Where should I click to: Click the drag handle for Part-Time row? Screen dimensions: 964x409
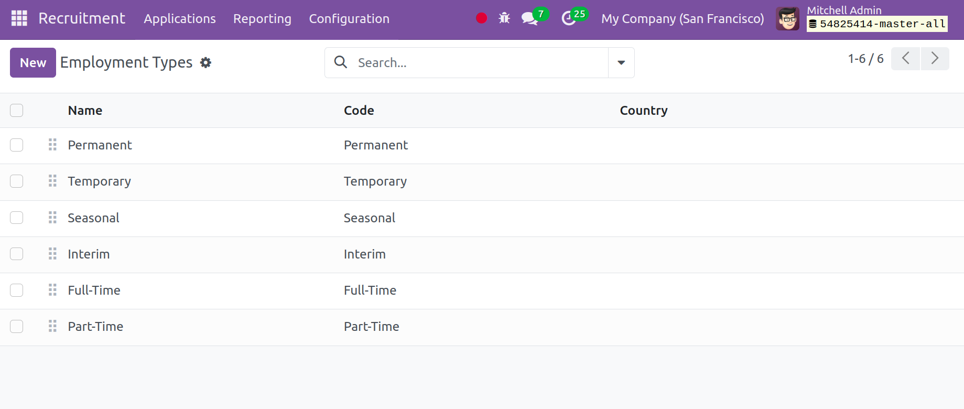point(52,326)
